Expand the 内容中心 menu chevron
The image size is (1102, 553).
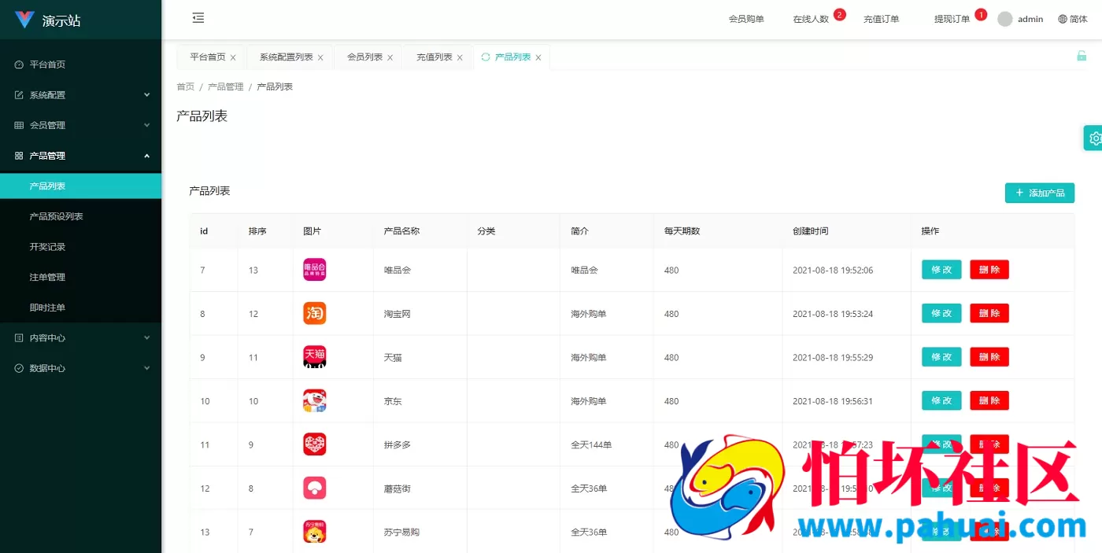[x=146, y=337]
